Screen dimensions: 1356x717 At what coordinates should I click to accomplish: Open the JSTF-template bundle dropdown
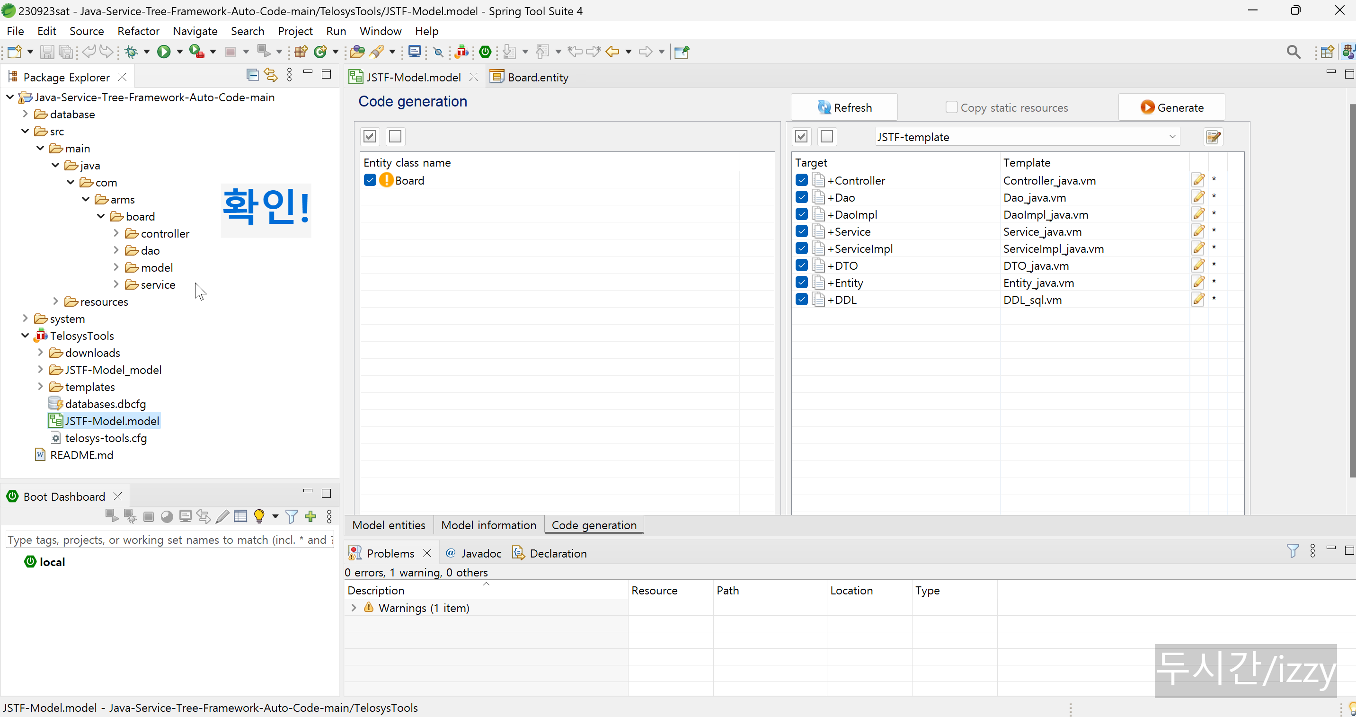coord(1172,137)
